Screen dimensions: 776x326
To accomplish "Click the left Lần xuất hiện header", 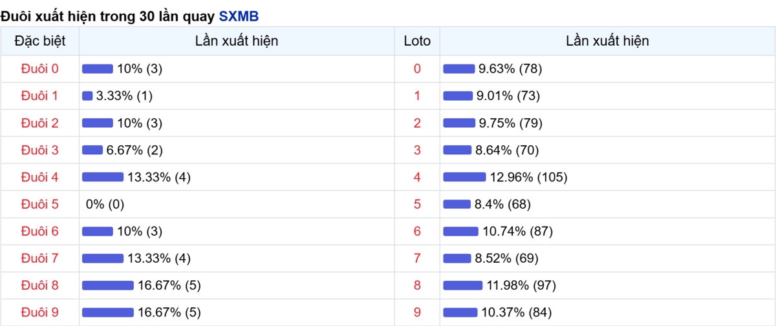I will pos(237,41).
